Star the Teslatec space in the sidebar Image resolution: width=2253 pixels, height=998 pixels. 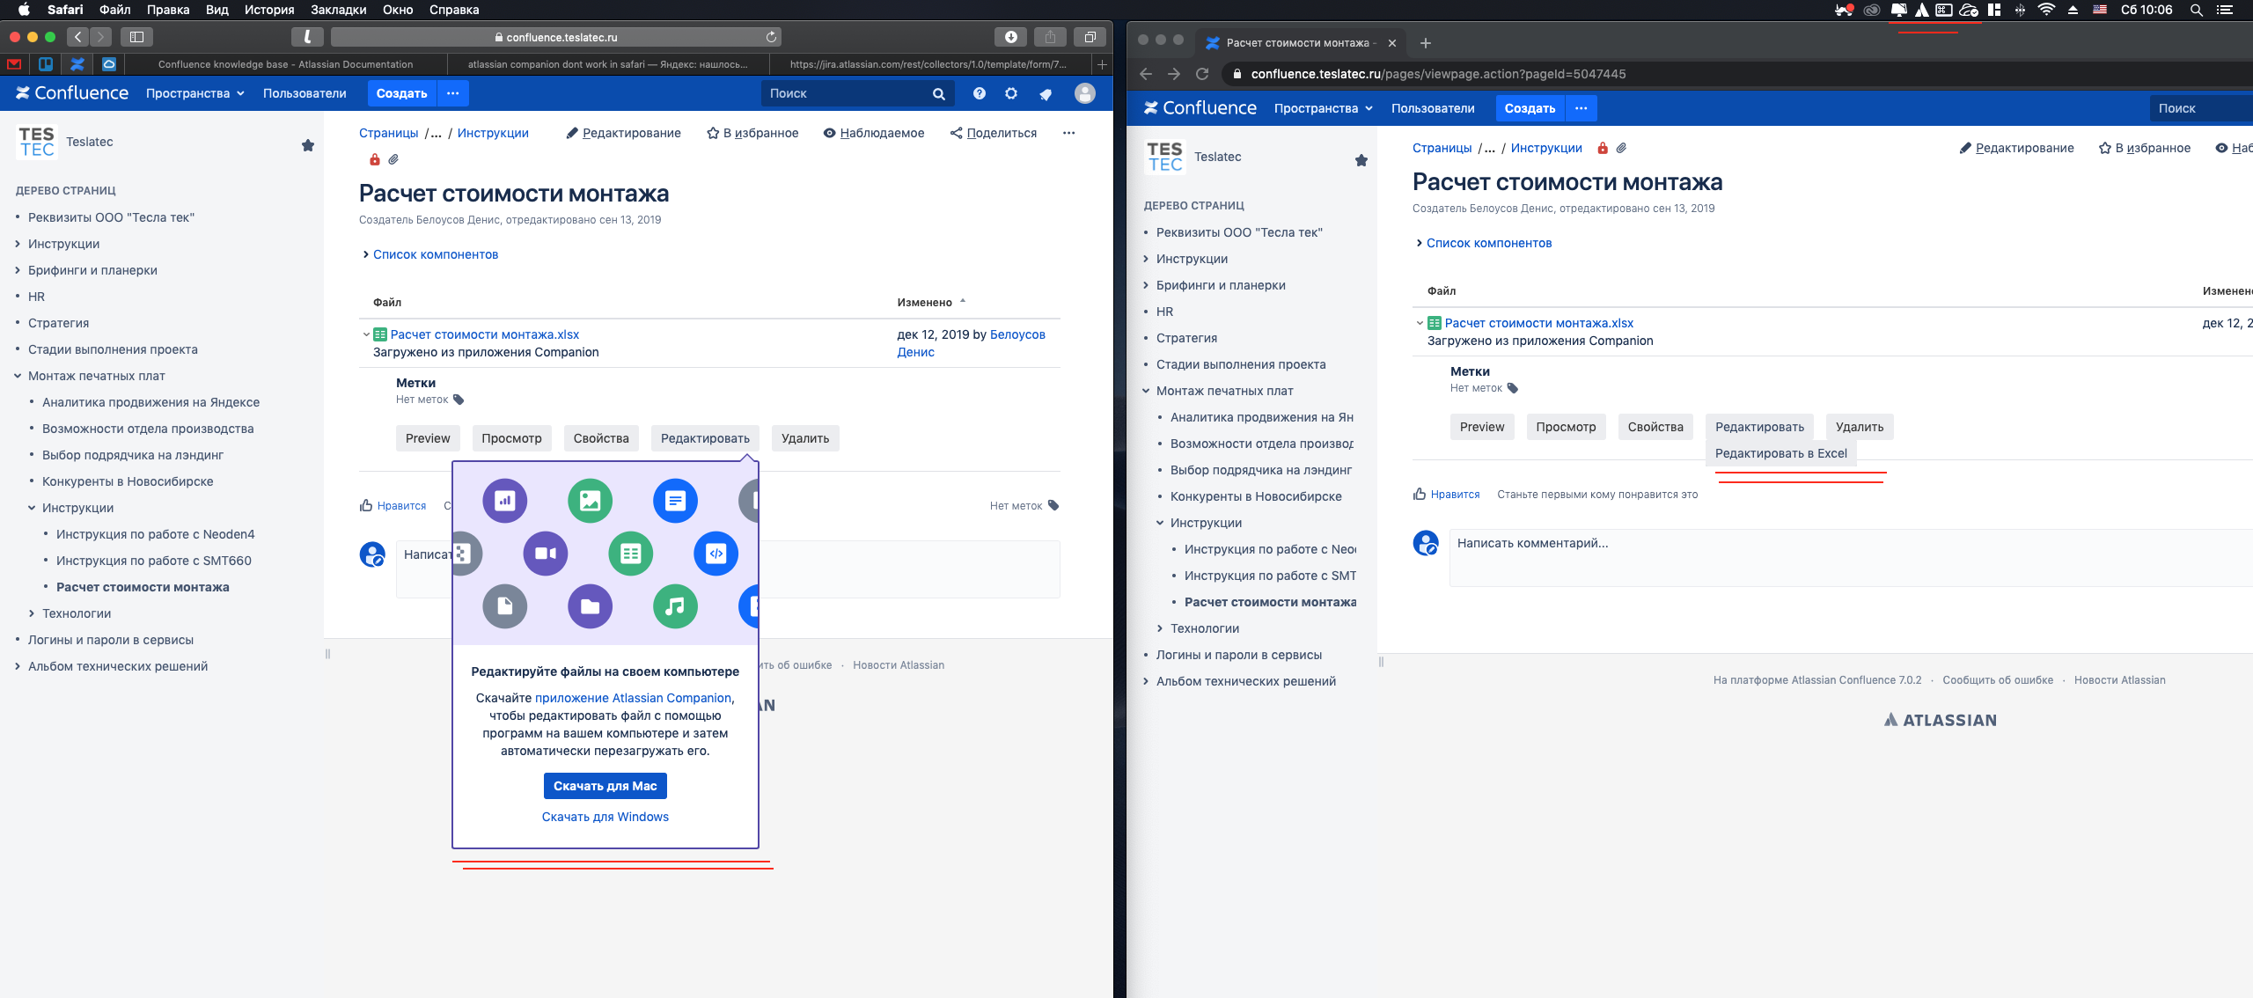pos(307,145)
